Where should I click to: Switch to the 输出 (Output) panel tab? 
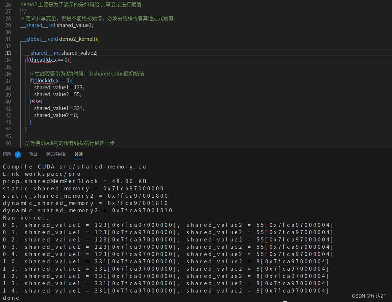coord(33,154)
